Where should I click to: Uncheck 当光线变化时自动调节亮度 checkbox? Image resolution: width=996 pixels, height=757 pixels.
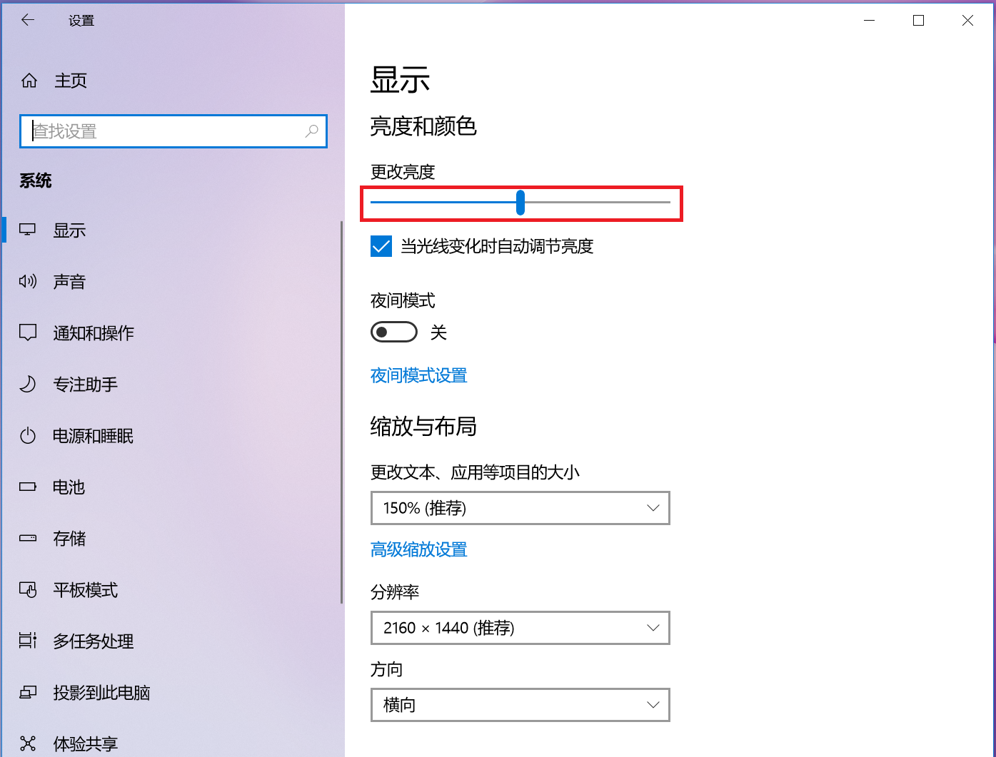(x=381, y=247)
